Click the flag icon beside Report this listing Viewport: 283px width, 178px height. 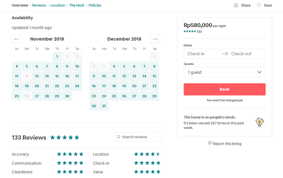[x=210, y=144]
